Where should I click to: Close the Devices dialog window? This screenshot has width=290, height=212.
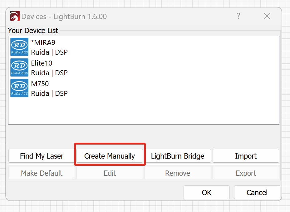pyautogui.click(x=267, y=16)
